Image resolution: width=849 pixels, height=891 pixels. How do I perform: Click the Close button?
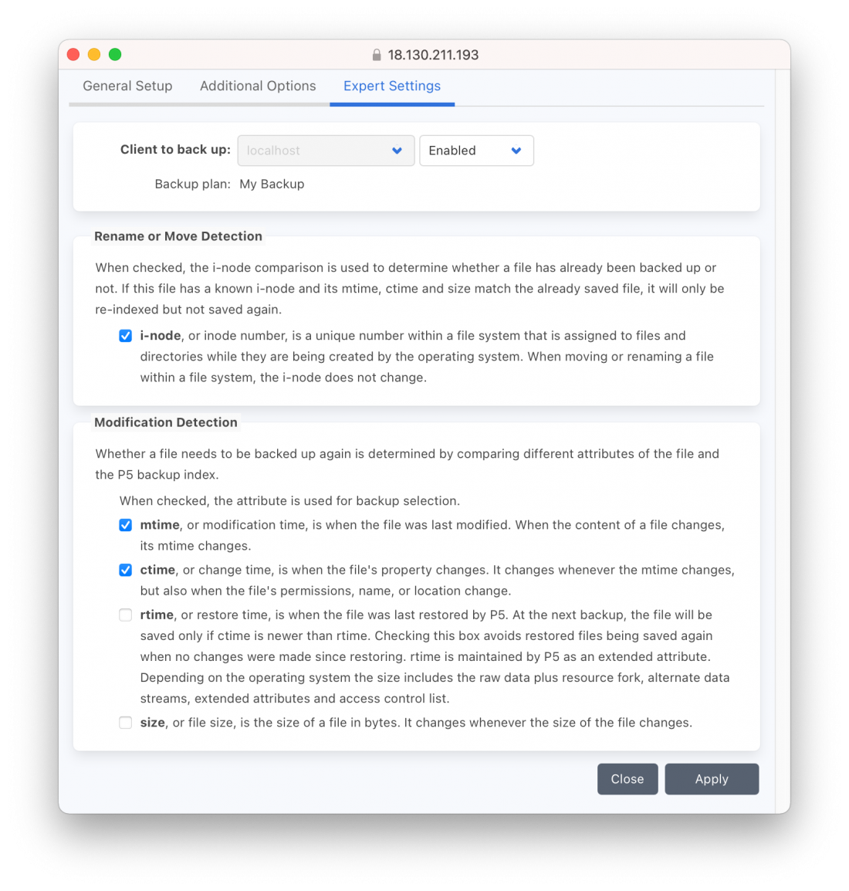coord(627,779)
